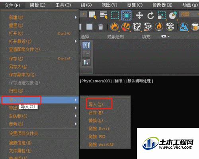Choose 重置(R) from the file menu
This screenshot has height=159, width=199.
pos(39,25)
